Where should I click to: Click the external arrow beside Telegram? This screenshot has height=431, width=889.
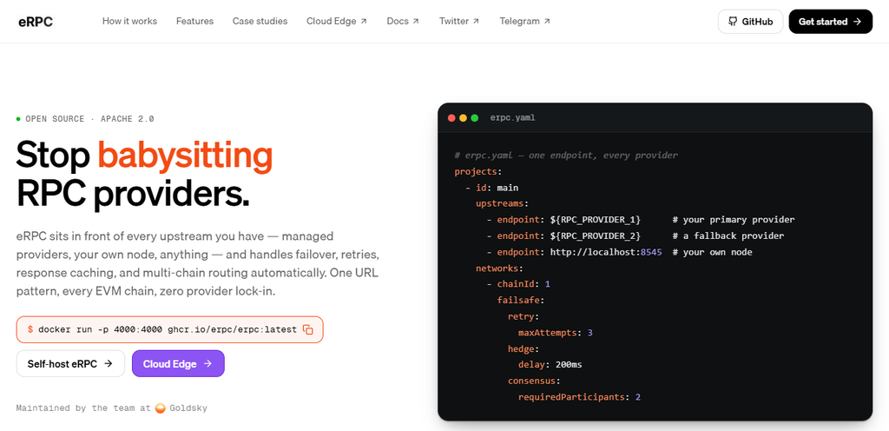pos(547,22)
